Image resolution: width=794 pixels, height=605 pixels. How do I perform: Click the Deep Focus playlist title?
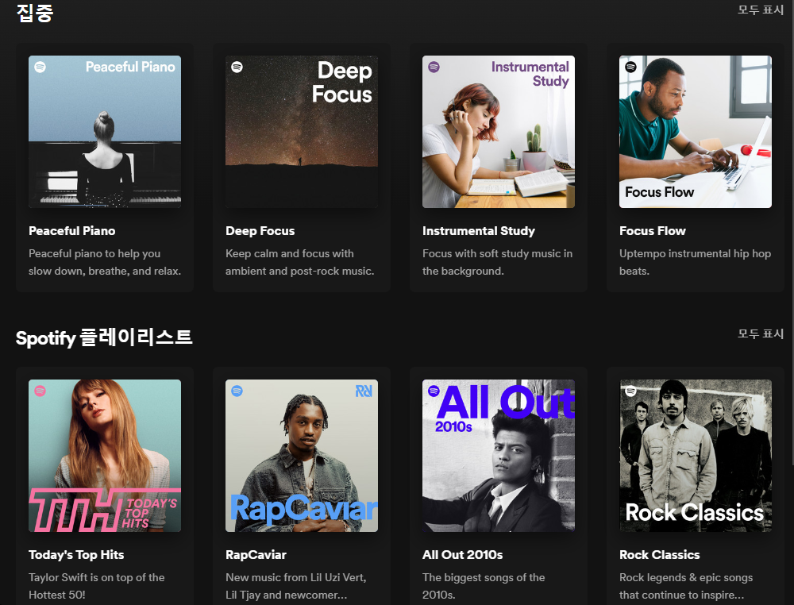tap(260, 231)
